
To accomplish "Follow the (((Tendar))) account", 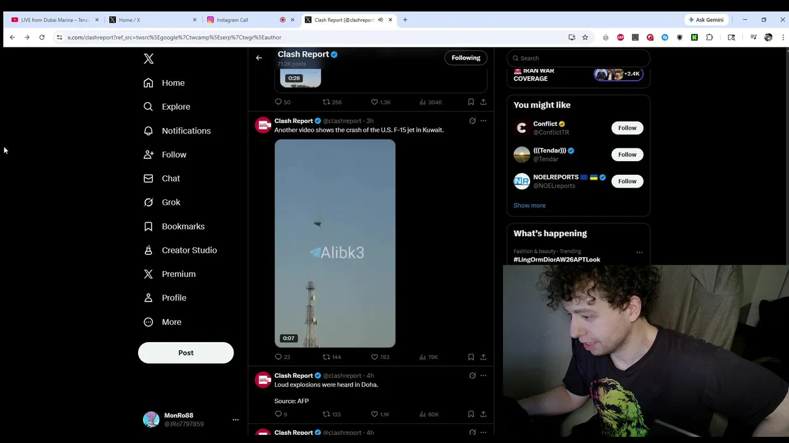I will coord(627,154).
